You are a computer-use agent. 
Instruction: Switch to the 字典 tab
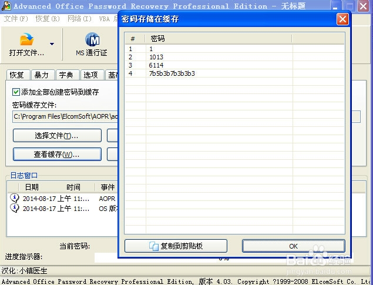click(68, 75)
